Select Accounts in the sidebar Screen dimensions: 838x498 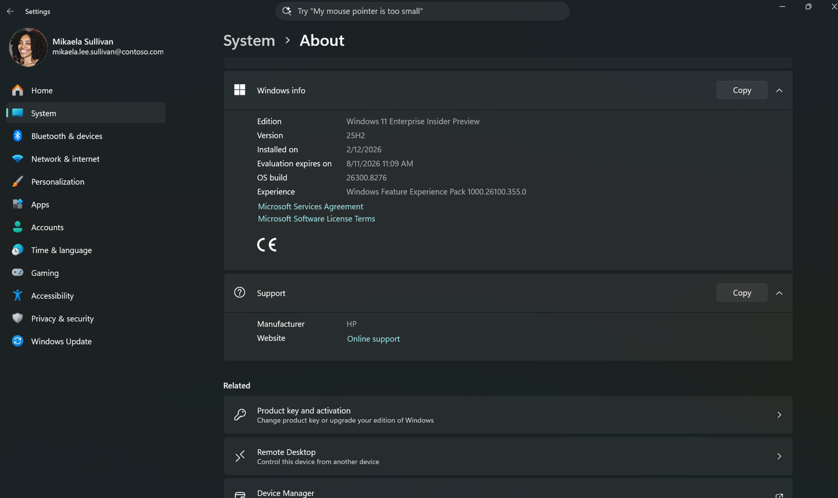86,227
